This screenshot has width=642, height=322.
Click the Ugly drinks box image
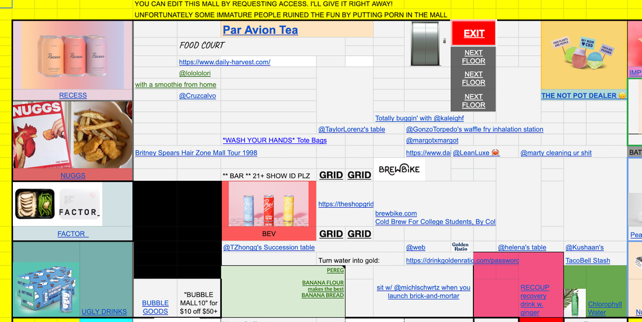(46, 290)
